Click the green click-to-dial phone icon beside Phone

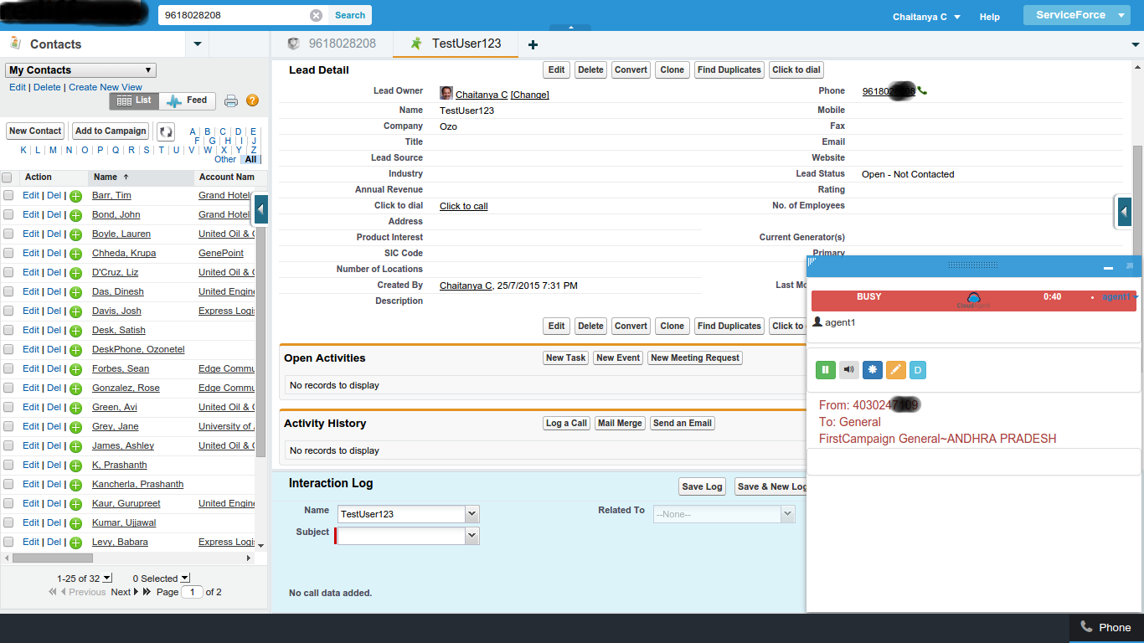click(922, 90)
